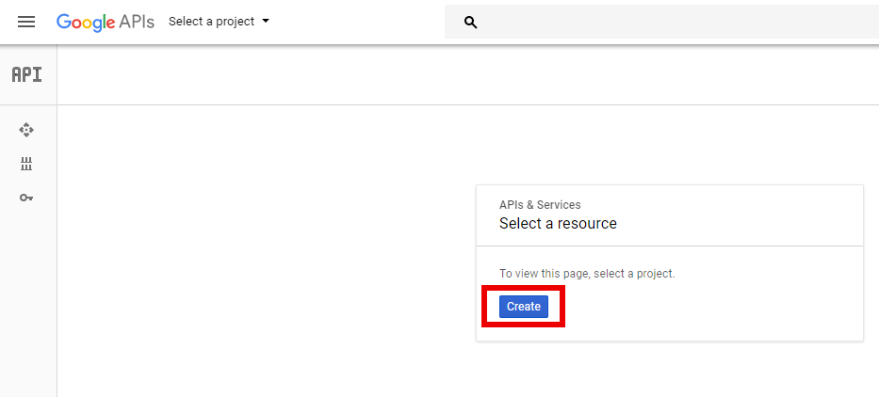The height and width of the screenshot is (397, 879).
Task: Click the arrow beside "Select a project"
Action: (x=266, y=22)
